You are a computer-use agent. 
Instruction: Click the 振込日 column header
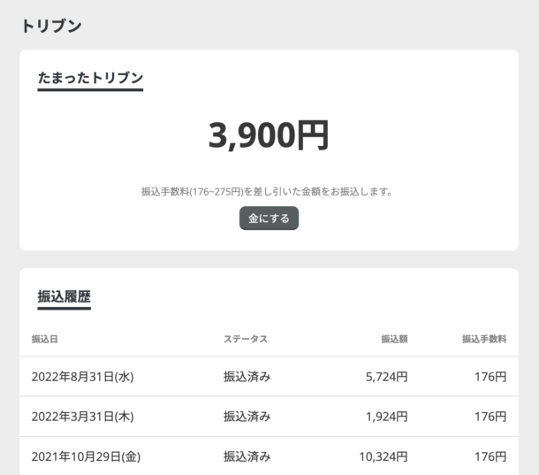[44, 339]
